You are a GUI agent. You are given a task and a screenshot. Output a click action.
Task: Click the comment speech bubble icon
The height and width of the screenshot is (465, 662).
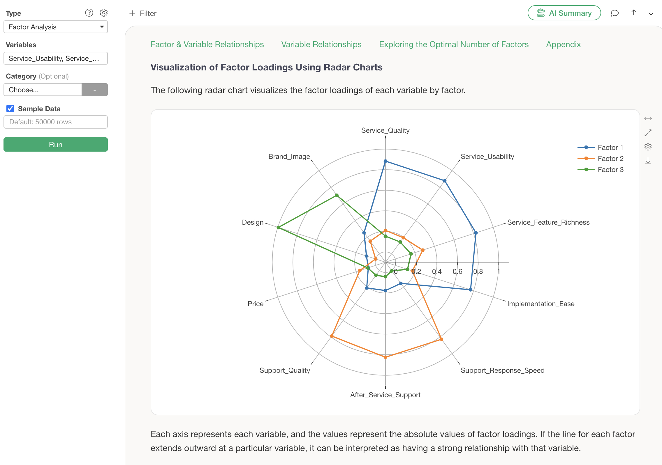(615, 13)
